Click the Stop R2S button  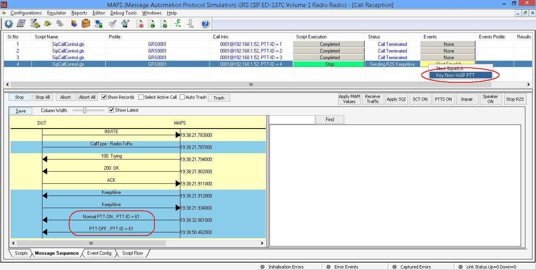[x=515, y=99]
